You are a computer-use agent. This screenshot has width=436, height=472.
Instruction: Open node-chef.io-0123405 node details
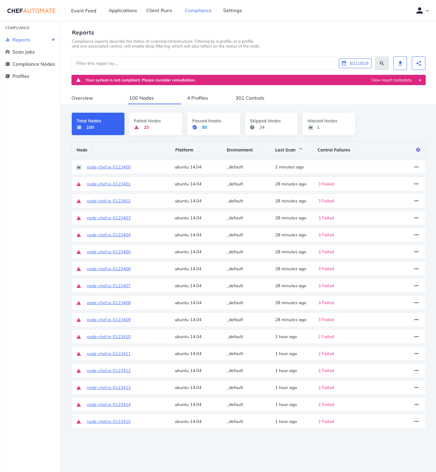(x=109, y=252)
